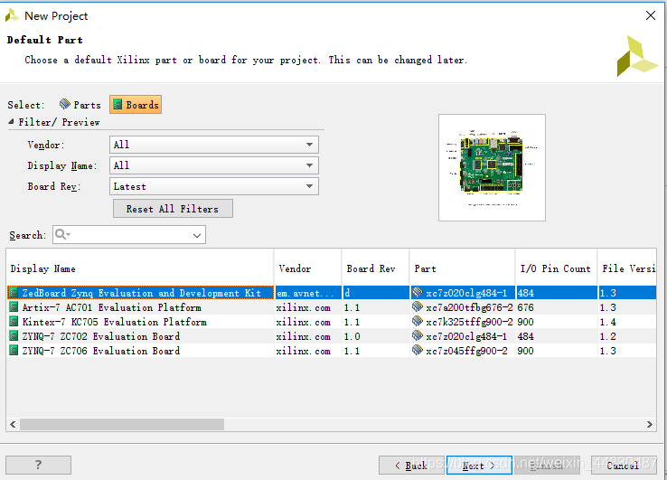Go to the Next step
Screen dimensions: 667x480
pos(479,466)
